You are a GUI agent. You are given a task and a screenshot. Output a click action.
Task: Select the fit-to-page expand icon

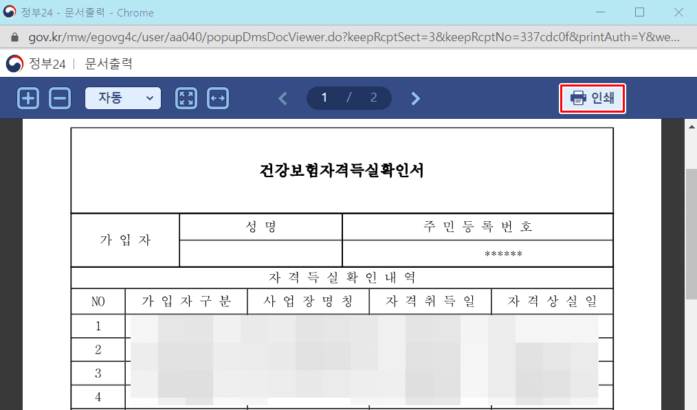[186, 98]
